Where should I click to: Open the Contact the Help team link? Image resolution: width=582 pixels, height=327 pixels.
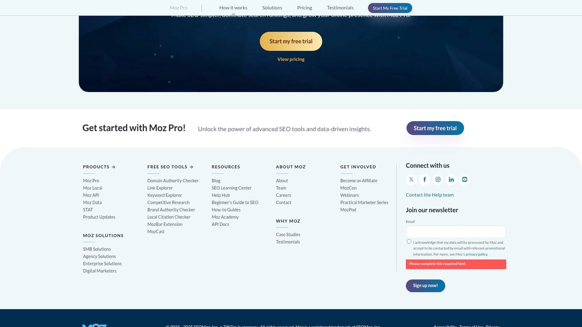pos(430,195)
